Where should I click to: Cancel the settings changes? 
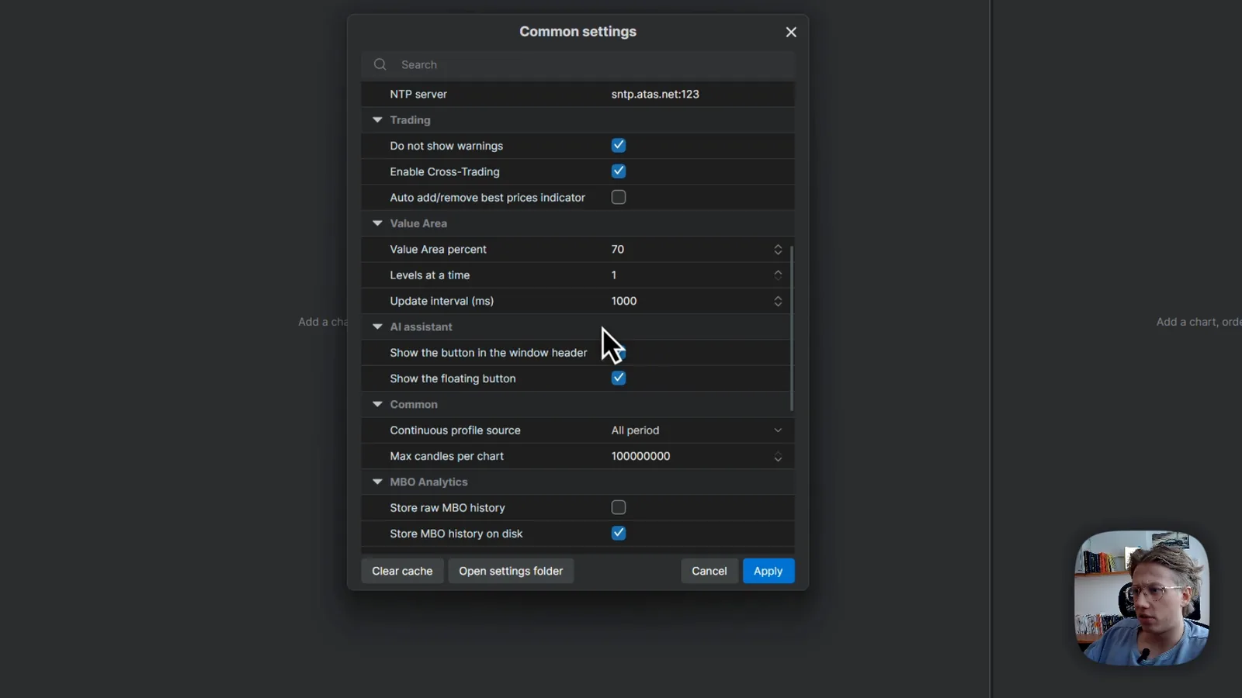(709, 571)
